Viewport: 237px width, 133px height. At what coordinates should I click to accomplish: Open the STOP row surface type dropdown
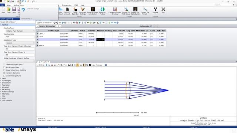68,37
